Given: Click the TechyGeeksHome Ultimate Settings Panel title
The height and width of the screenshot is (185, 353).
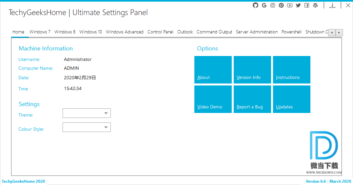Looking at the screenshot, I should tap(78, 12).
